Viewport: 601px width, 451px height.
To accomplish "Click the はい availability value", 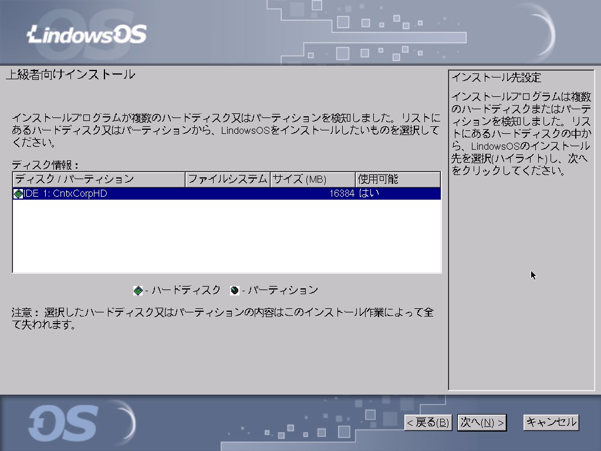I will pos(369,193).
